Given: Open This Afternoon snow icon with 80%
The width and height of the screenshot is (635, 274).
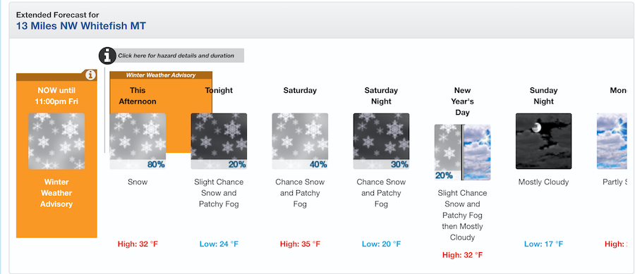Looking at the screenshot, I should (x=138, y=141).
